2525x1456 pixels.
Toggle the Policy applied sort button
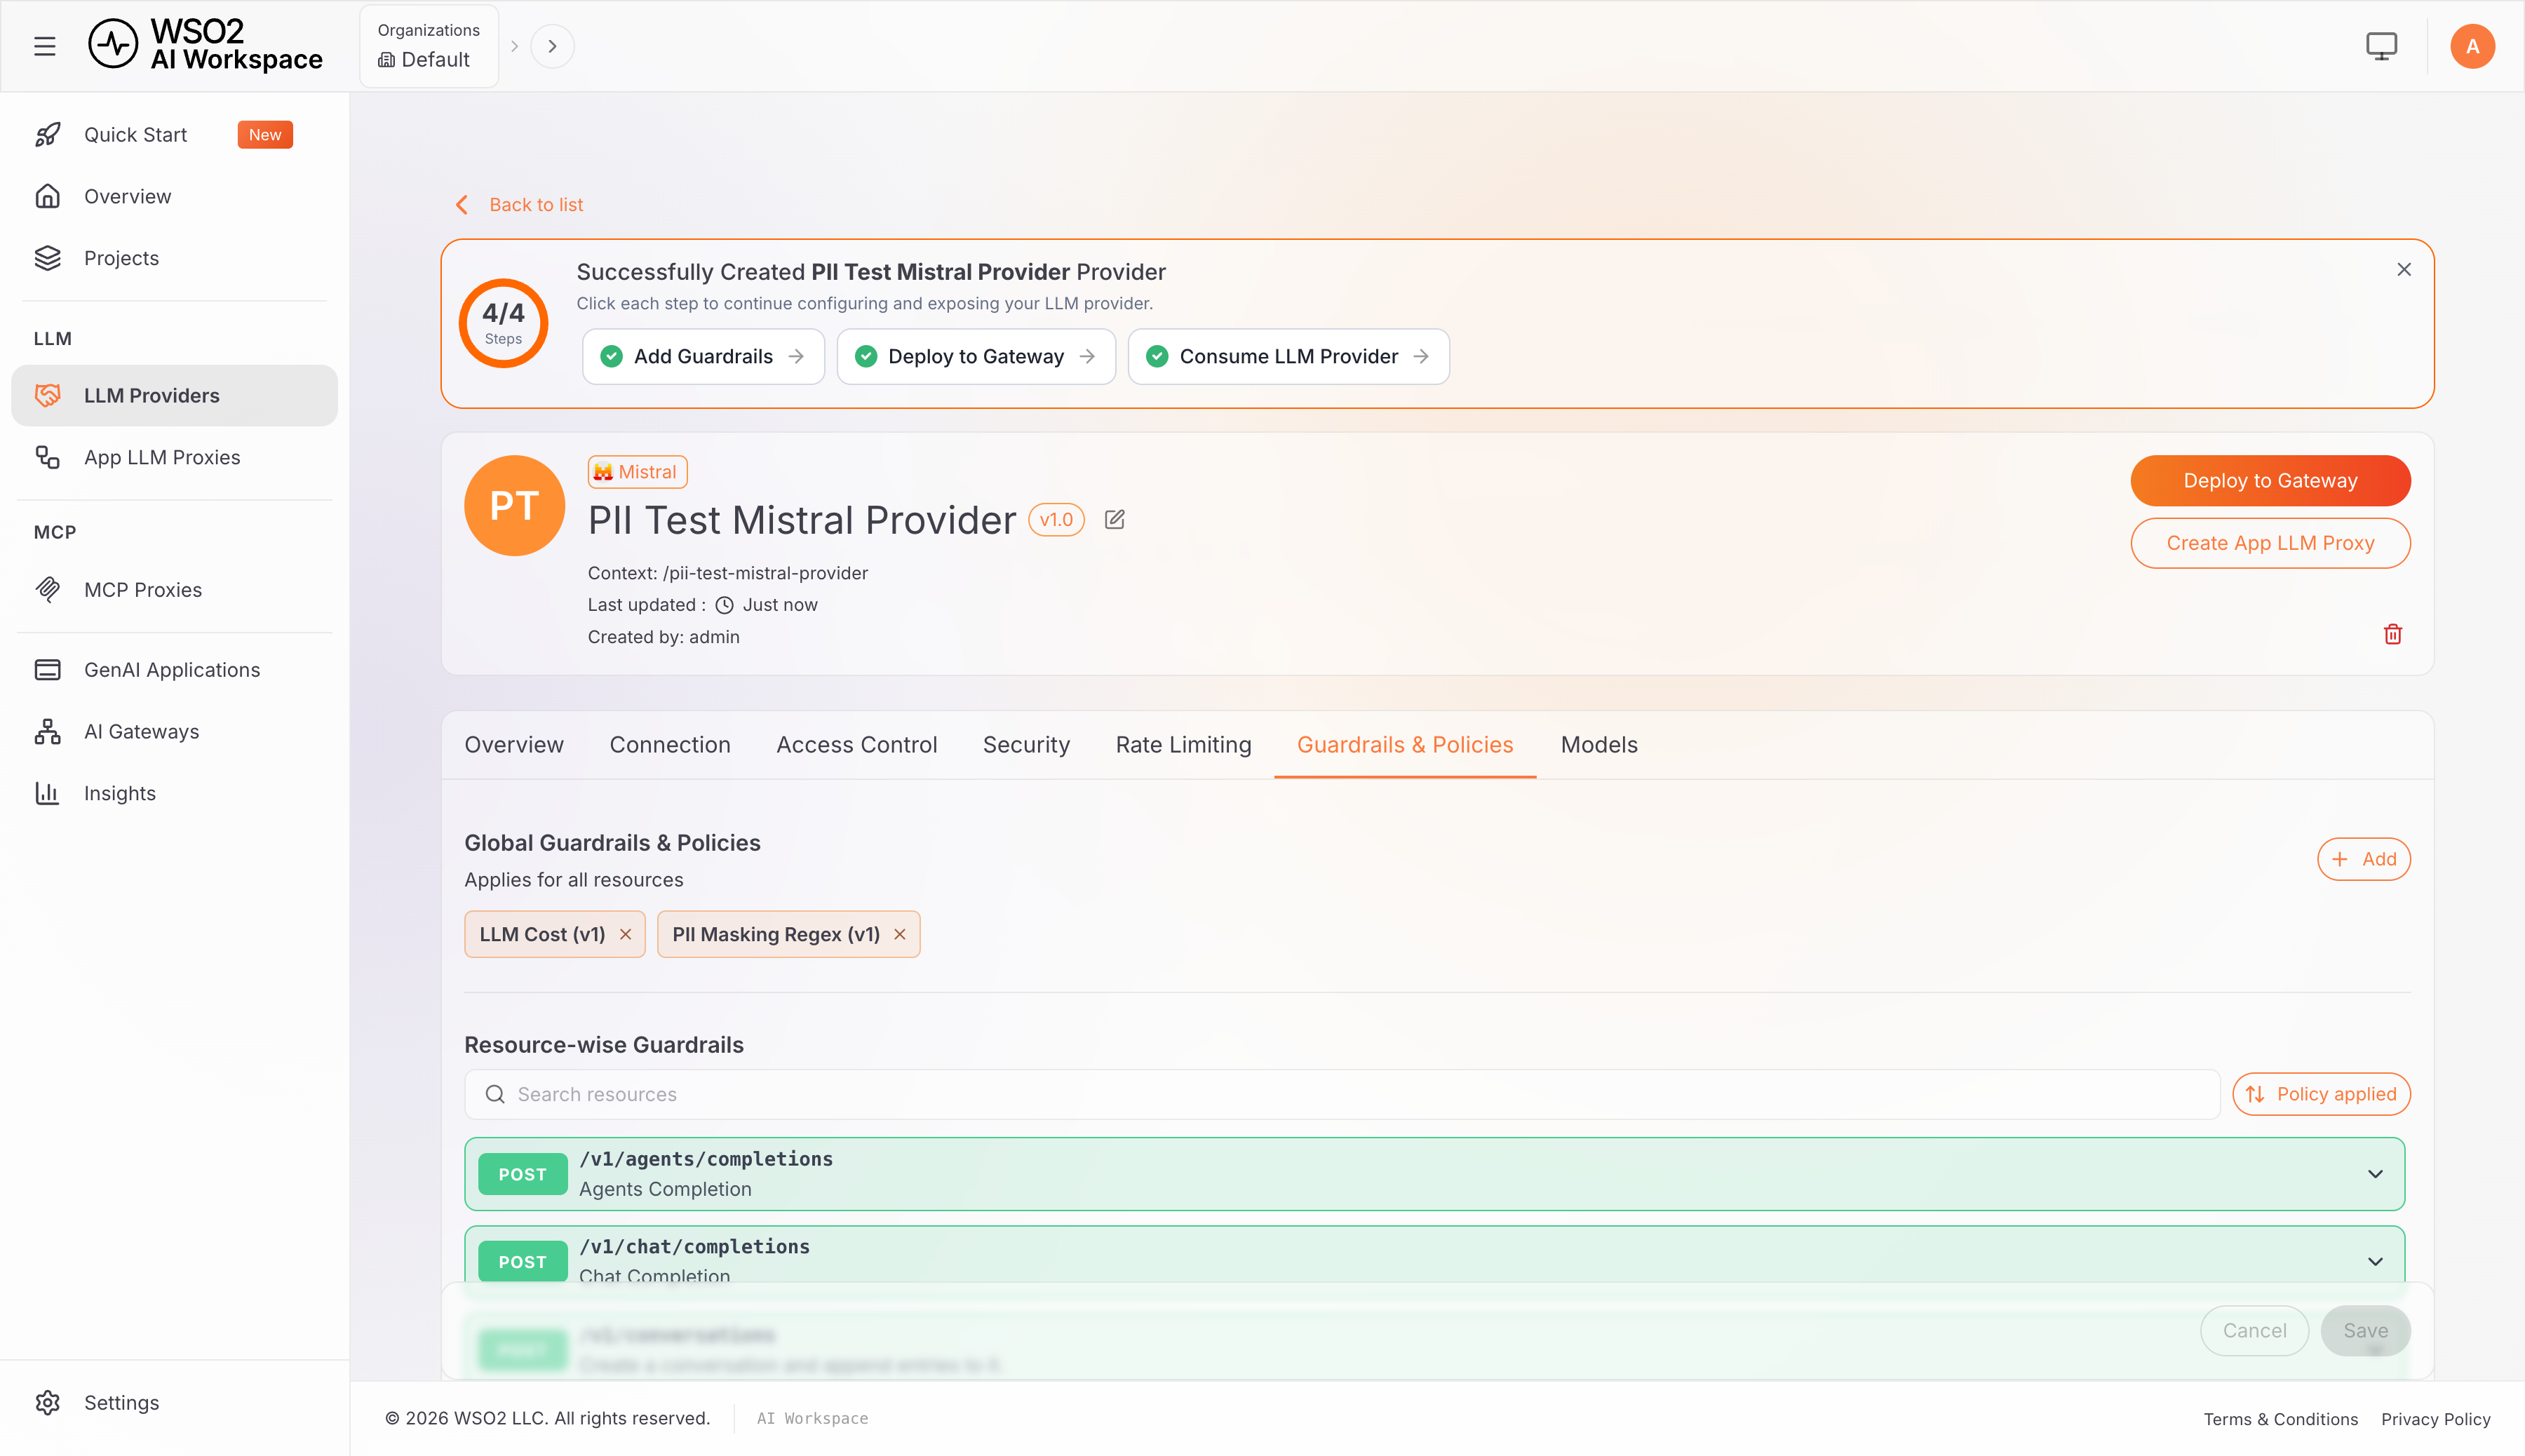tap(2321, 1094)
